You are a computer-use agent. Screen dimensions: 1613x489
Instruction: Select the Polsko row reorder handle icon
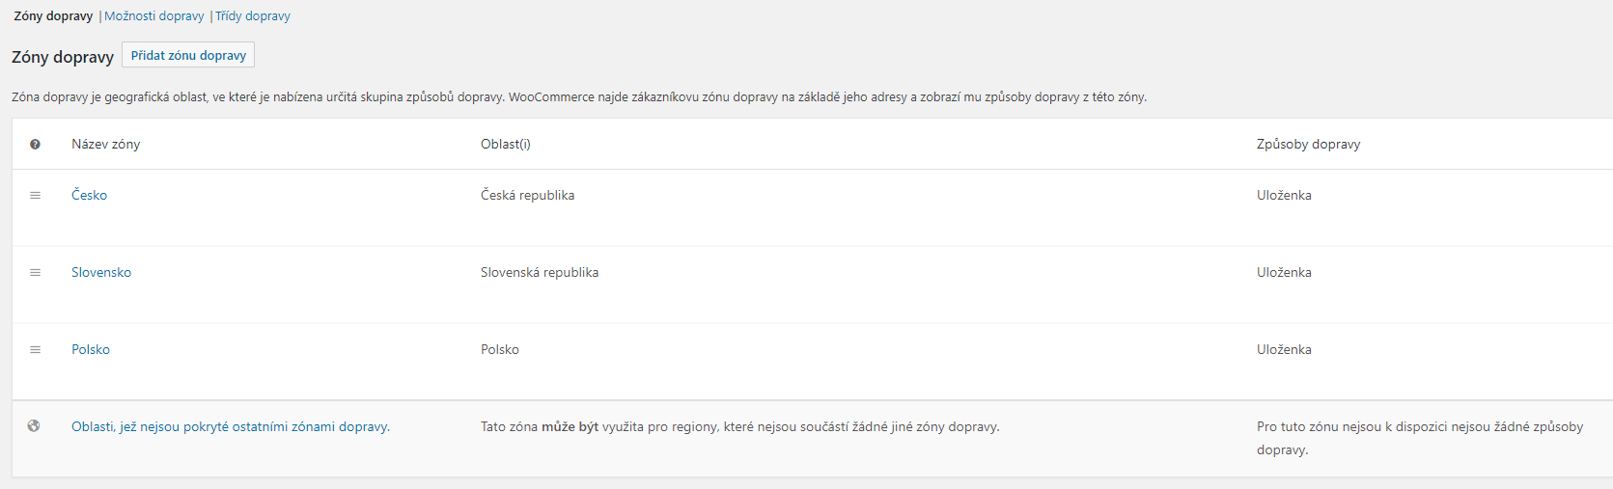35,349
